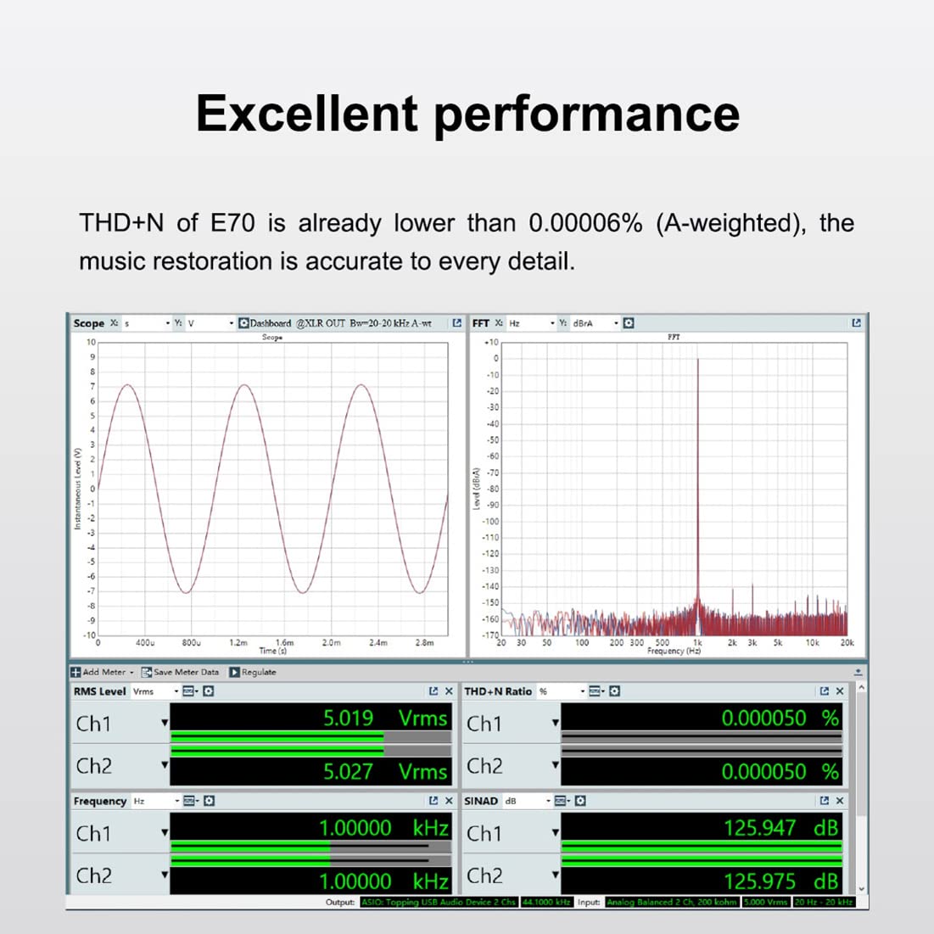Viewport: 934px width, 934px height.
Task: Close the SINAD meter
Action: coord(840,801)
